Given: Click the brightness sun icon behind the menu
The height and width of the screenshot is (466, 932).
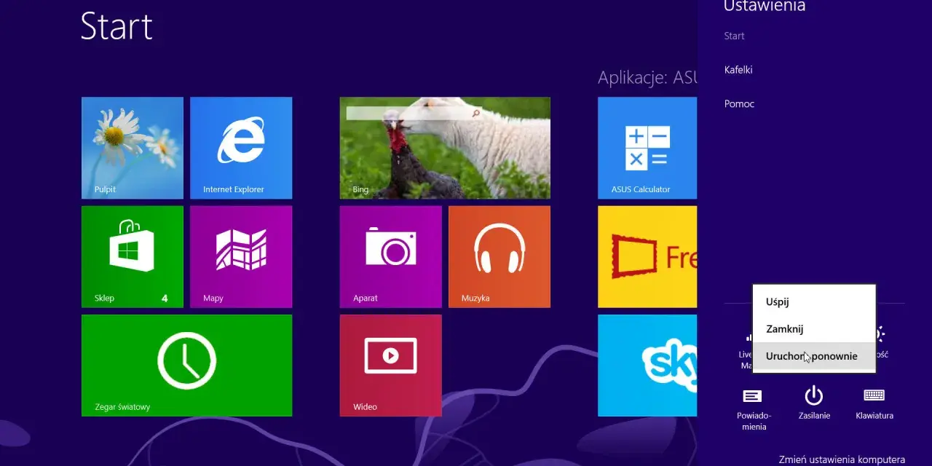Looking at the screenshot, I should [x=880, y=334].
